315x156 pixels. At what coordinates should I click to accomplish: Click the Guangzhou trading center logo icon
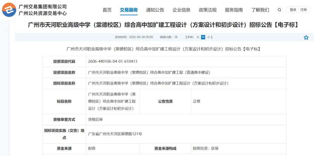point(9,10)
